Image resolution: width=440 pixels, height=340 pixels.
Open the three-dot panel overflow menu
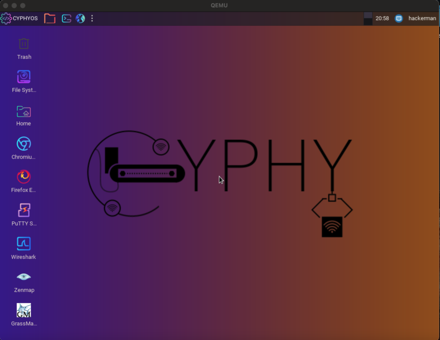[92, 18]
